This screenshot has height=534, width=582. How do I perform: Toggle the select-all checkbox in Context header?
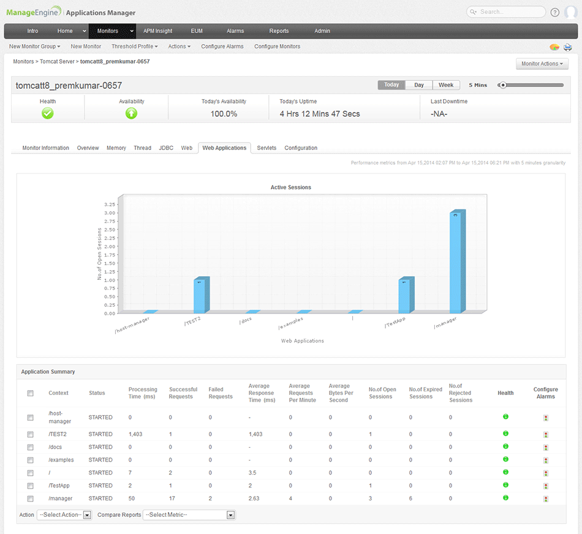tap(31, 393)
